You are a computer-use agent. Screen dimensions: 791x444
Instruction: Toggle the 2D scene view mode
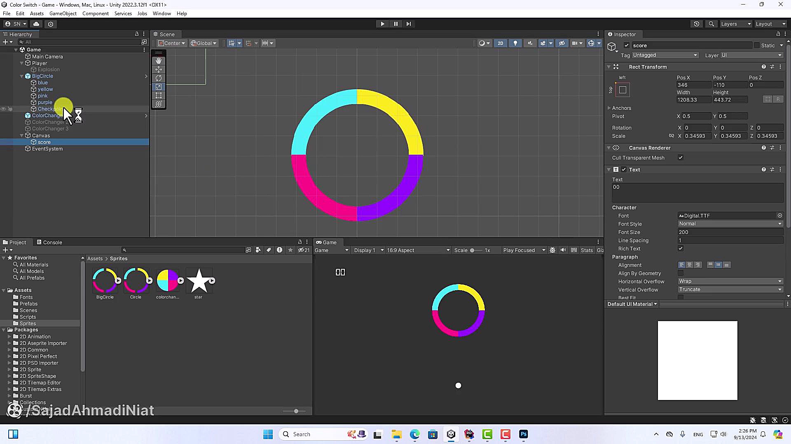pos(501,43)
